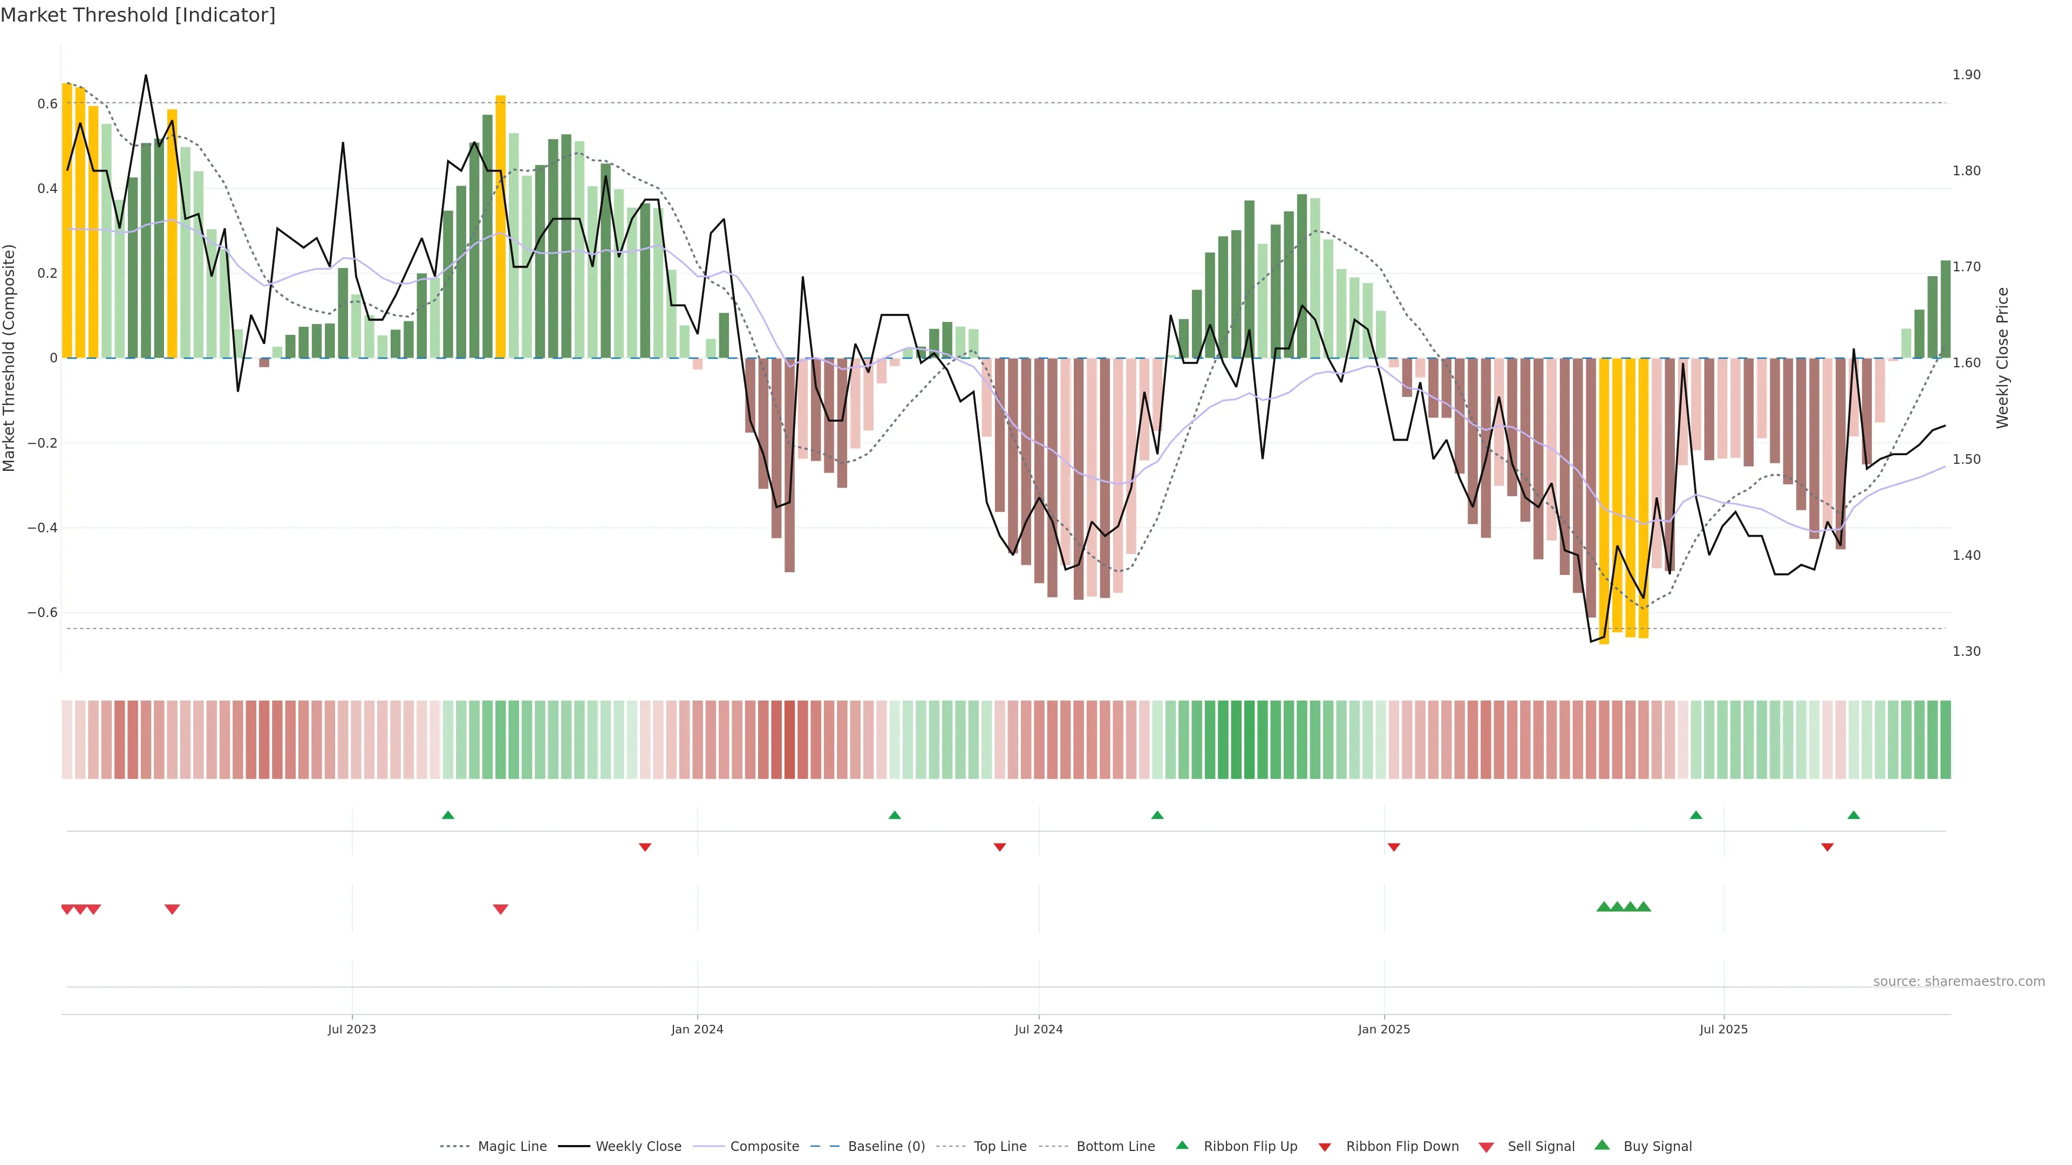Click the source: sharemaestro.com text
Image resolution: width=2072 pixels, height=1165 pixels.
coord(1959,981)
